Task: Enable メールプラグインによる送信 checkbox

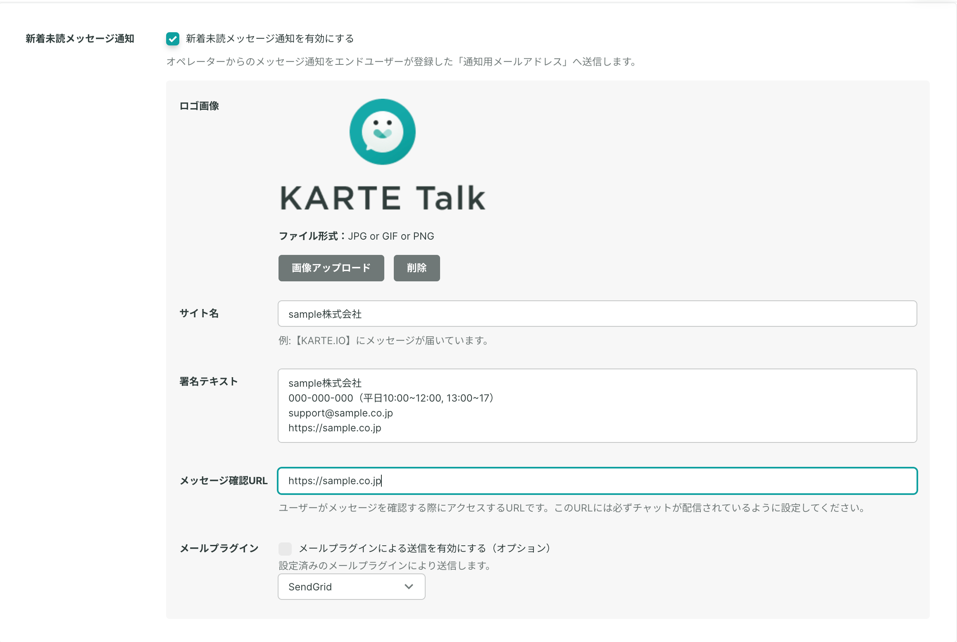Action: coord(285,549)
